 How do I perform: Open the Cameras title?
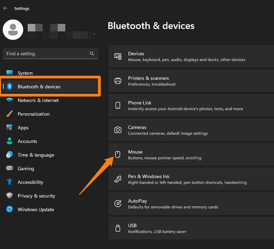(x=137, y=127)
